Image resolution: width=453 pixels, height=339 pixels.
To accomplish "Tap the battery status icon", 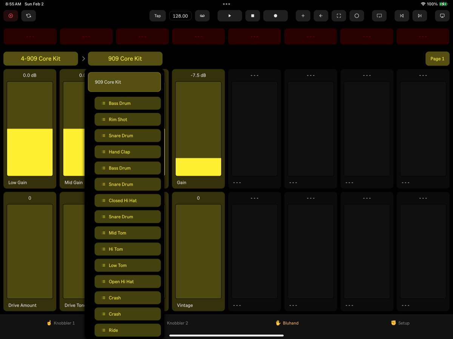I will 443,4.
